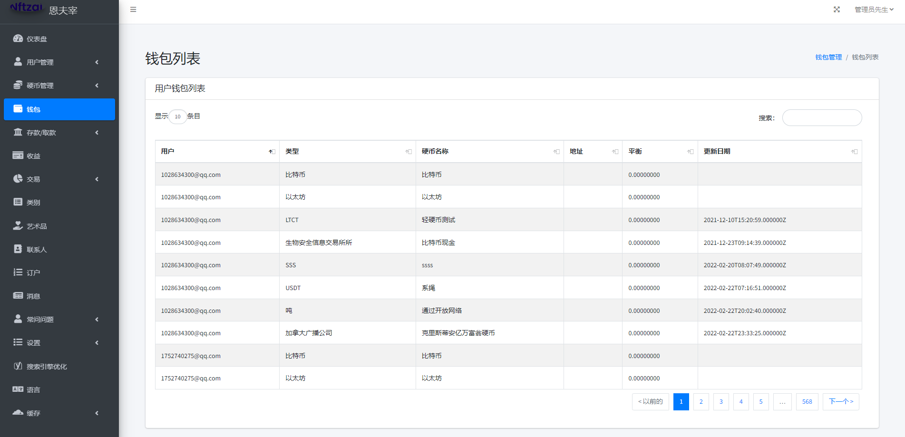Sort table by 用户 column arrow
This screenshot has width=905, height=437.
(272, 152)
